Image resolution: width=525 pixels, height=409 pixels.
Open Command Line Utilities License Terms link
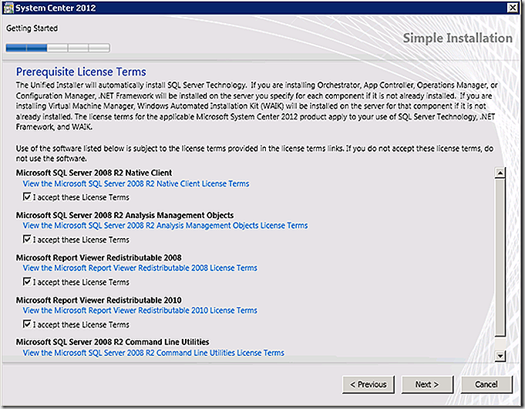[153, 353]
